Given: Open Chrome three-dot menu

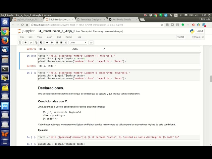Looking at the screenshot, I should (x=209, y=25).
